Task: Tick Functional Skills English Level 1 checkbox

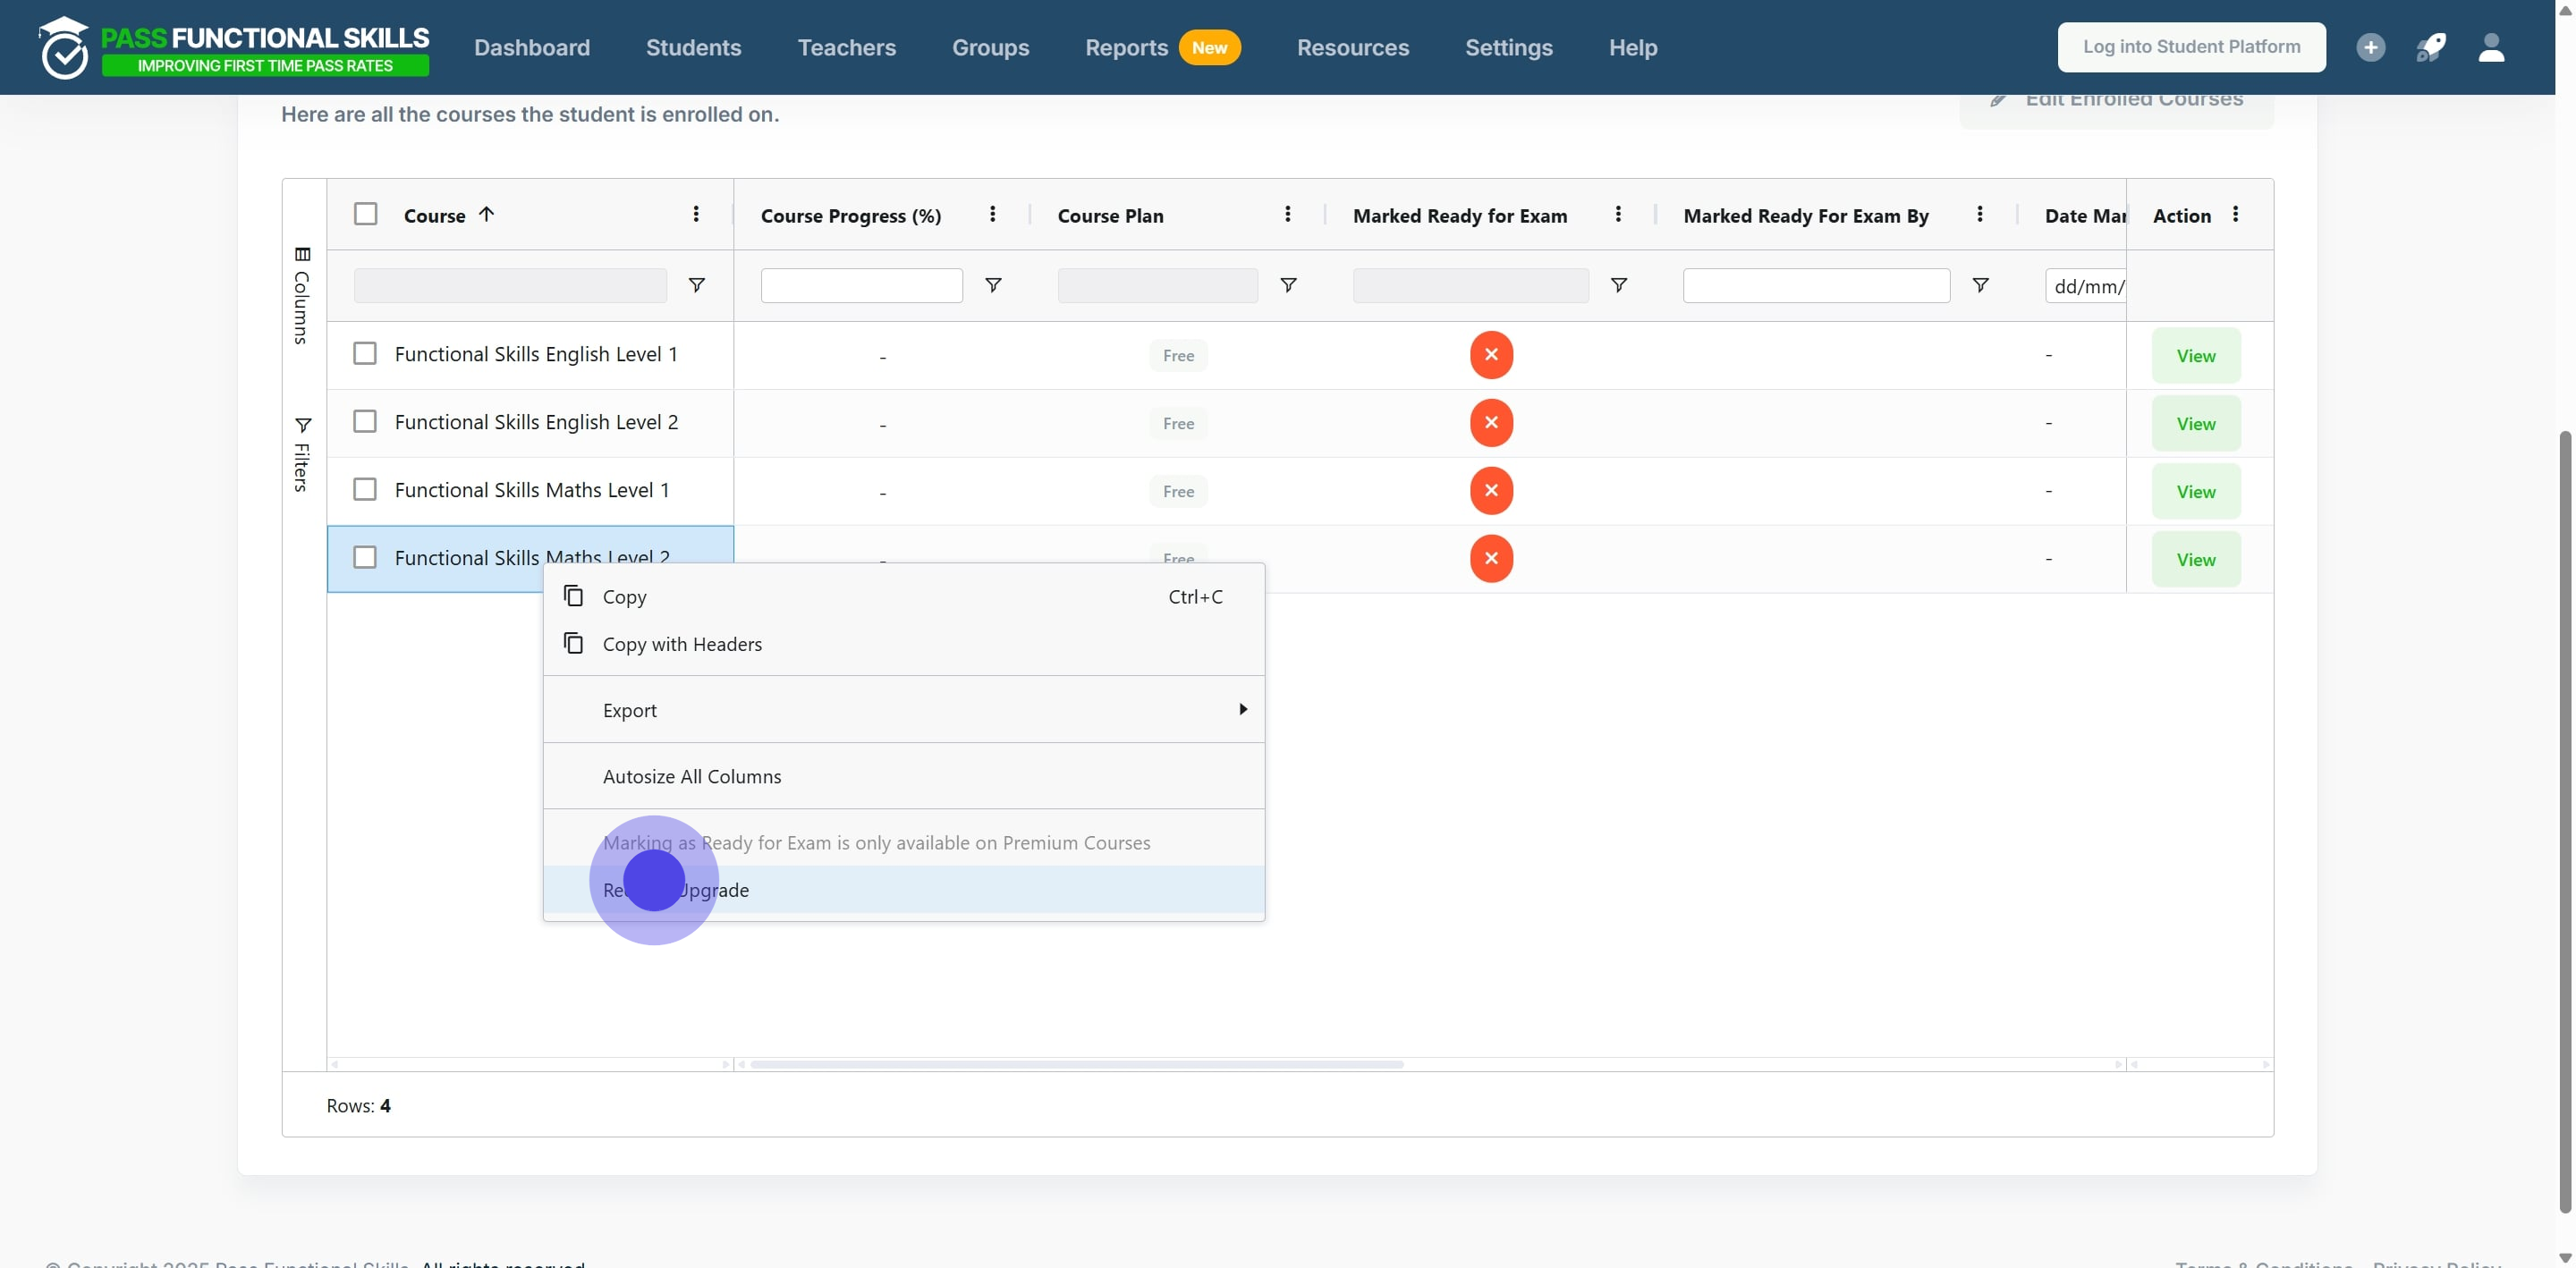Action: pos(365,354)
